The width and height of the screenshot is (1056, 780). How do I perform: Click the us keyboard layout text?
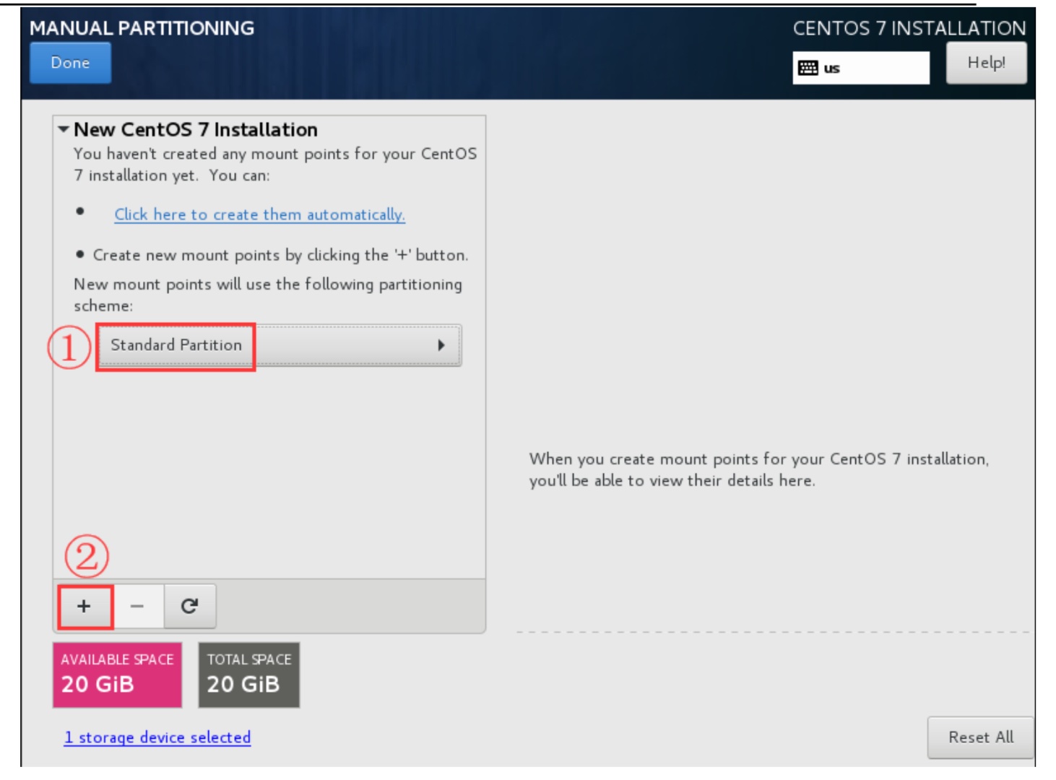tap(832, 69)
